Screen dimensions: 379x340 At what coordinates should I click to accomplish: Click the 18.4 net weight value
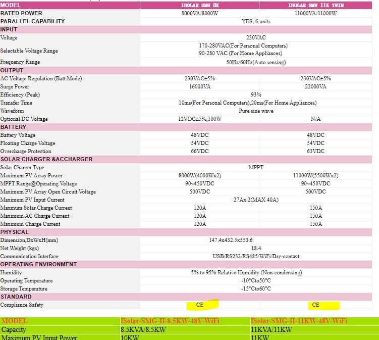point(256,248)
